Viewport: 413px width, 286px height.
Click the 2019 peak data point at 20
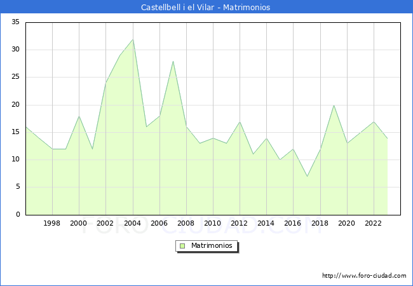click(334, 106)
